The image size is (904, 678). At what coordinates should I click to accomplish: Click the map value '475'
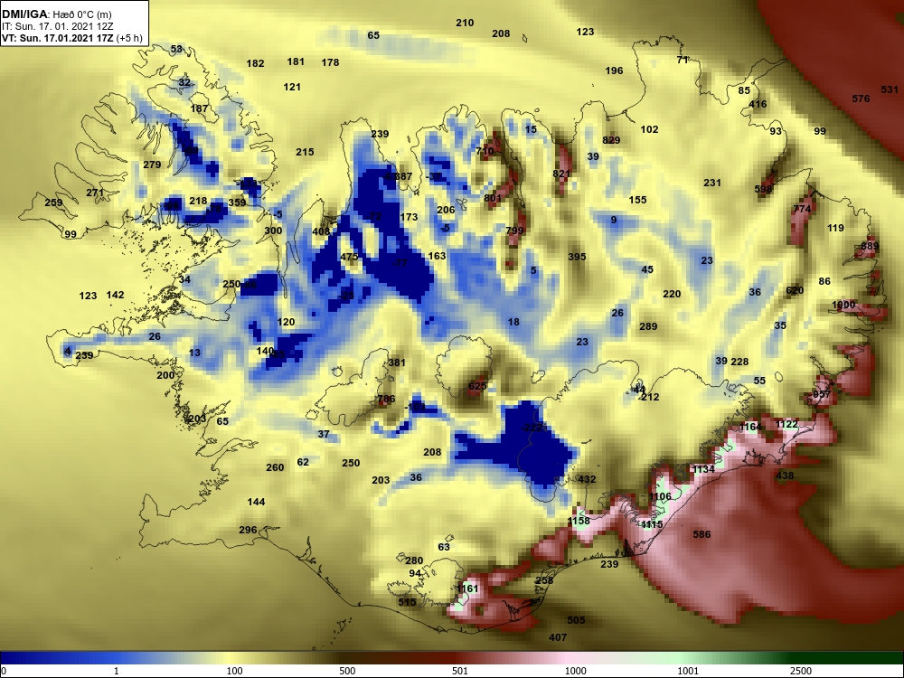349,257
